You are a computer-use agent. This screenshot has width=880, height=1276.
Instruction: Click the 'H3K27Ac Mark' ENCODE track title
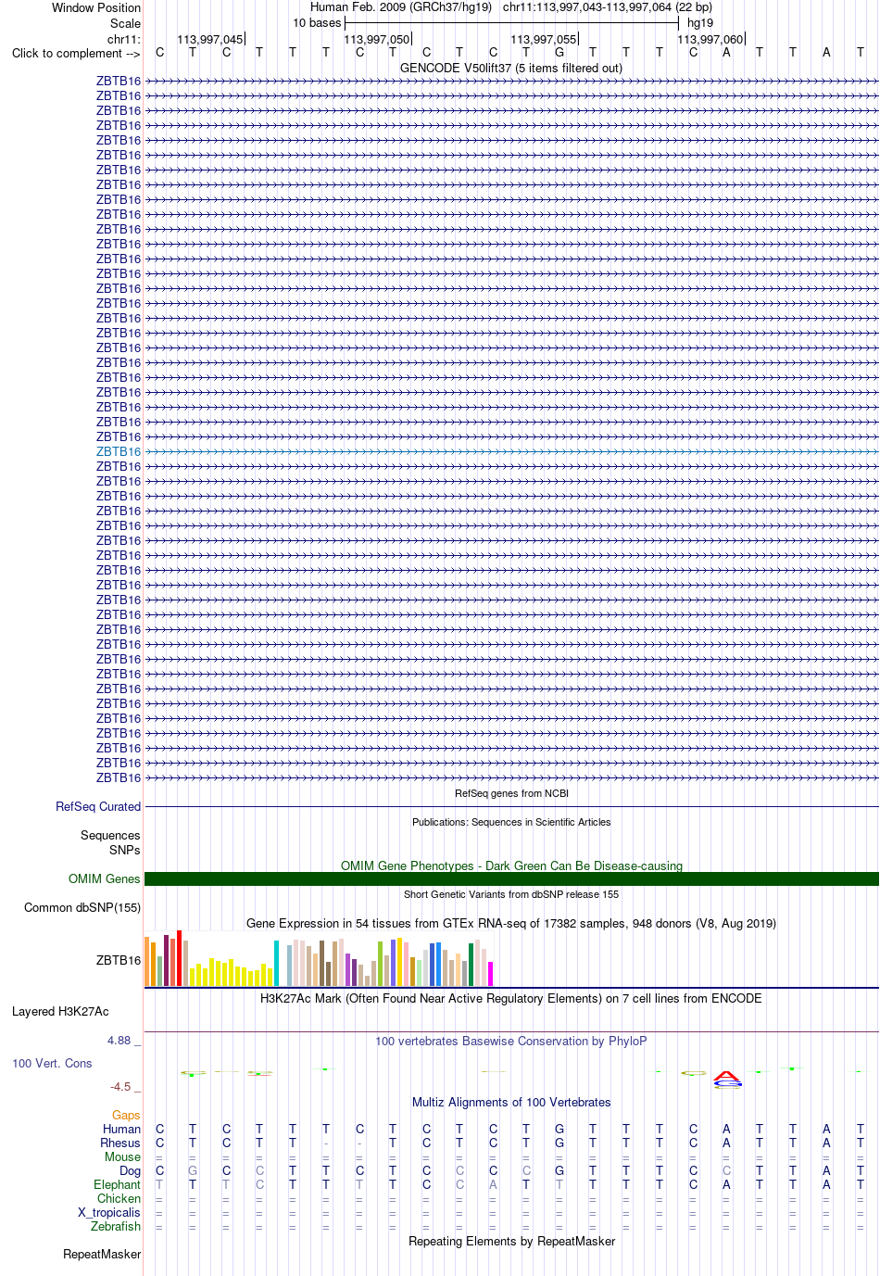[511, 998]
